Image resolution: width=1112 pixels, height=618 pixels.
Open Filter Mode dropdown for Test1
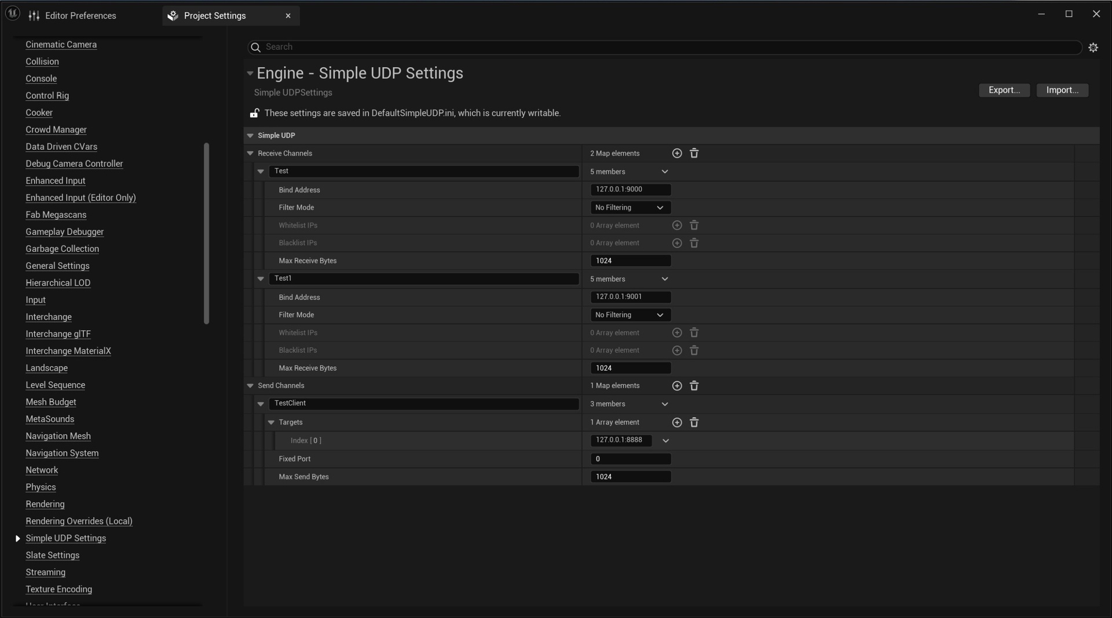point(630,315)
